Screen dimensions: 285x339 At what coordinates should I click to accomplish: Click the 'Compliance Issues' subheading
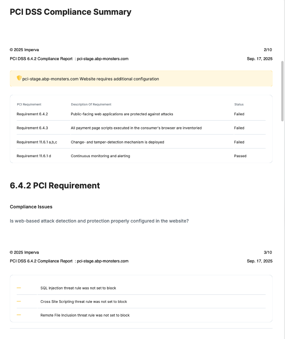tap(31, 207)
